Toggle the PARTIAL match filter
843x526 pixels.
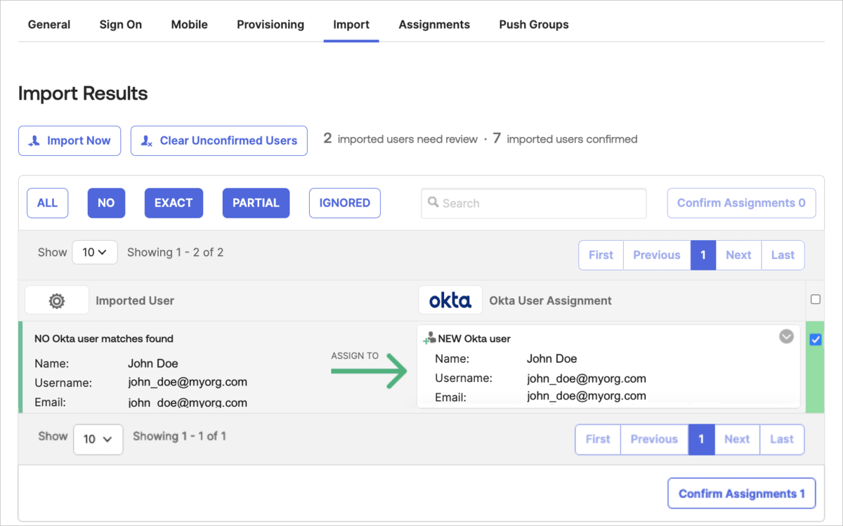pyautogui.click(x=256, y=203)
